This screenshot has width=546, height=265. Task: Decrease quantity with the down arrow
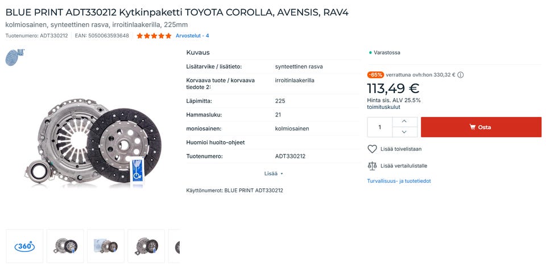404,132
